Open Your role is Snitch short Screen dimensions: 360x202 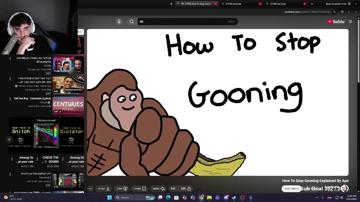coord(21,136)
